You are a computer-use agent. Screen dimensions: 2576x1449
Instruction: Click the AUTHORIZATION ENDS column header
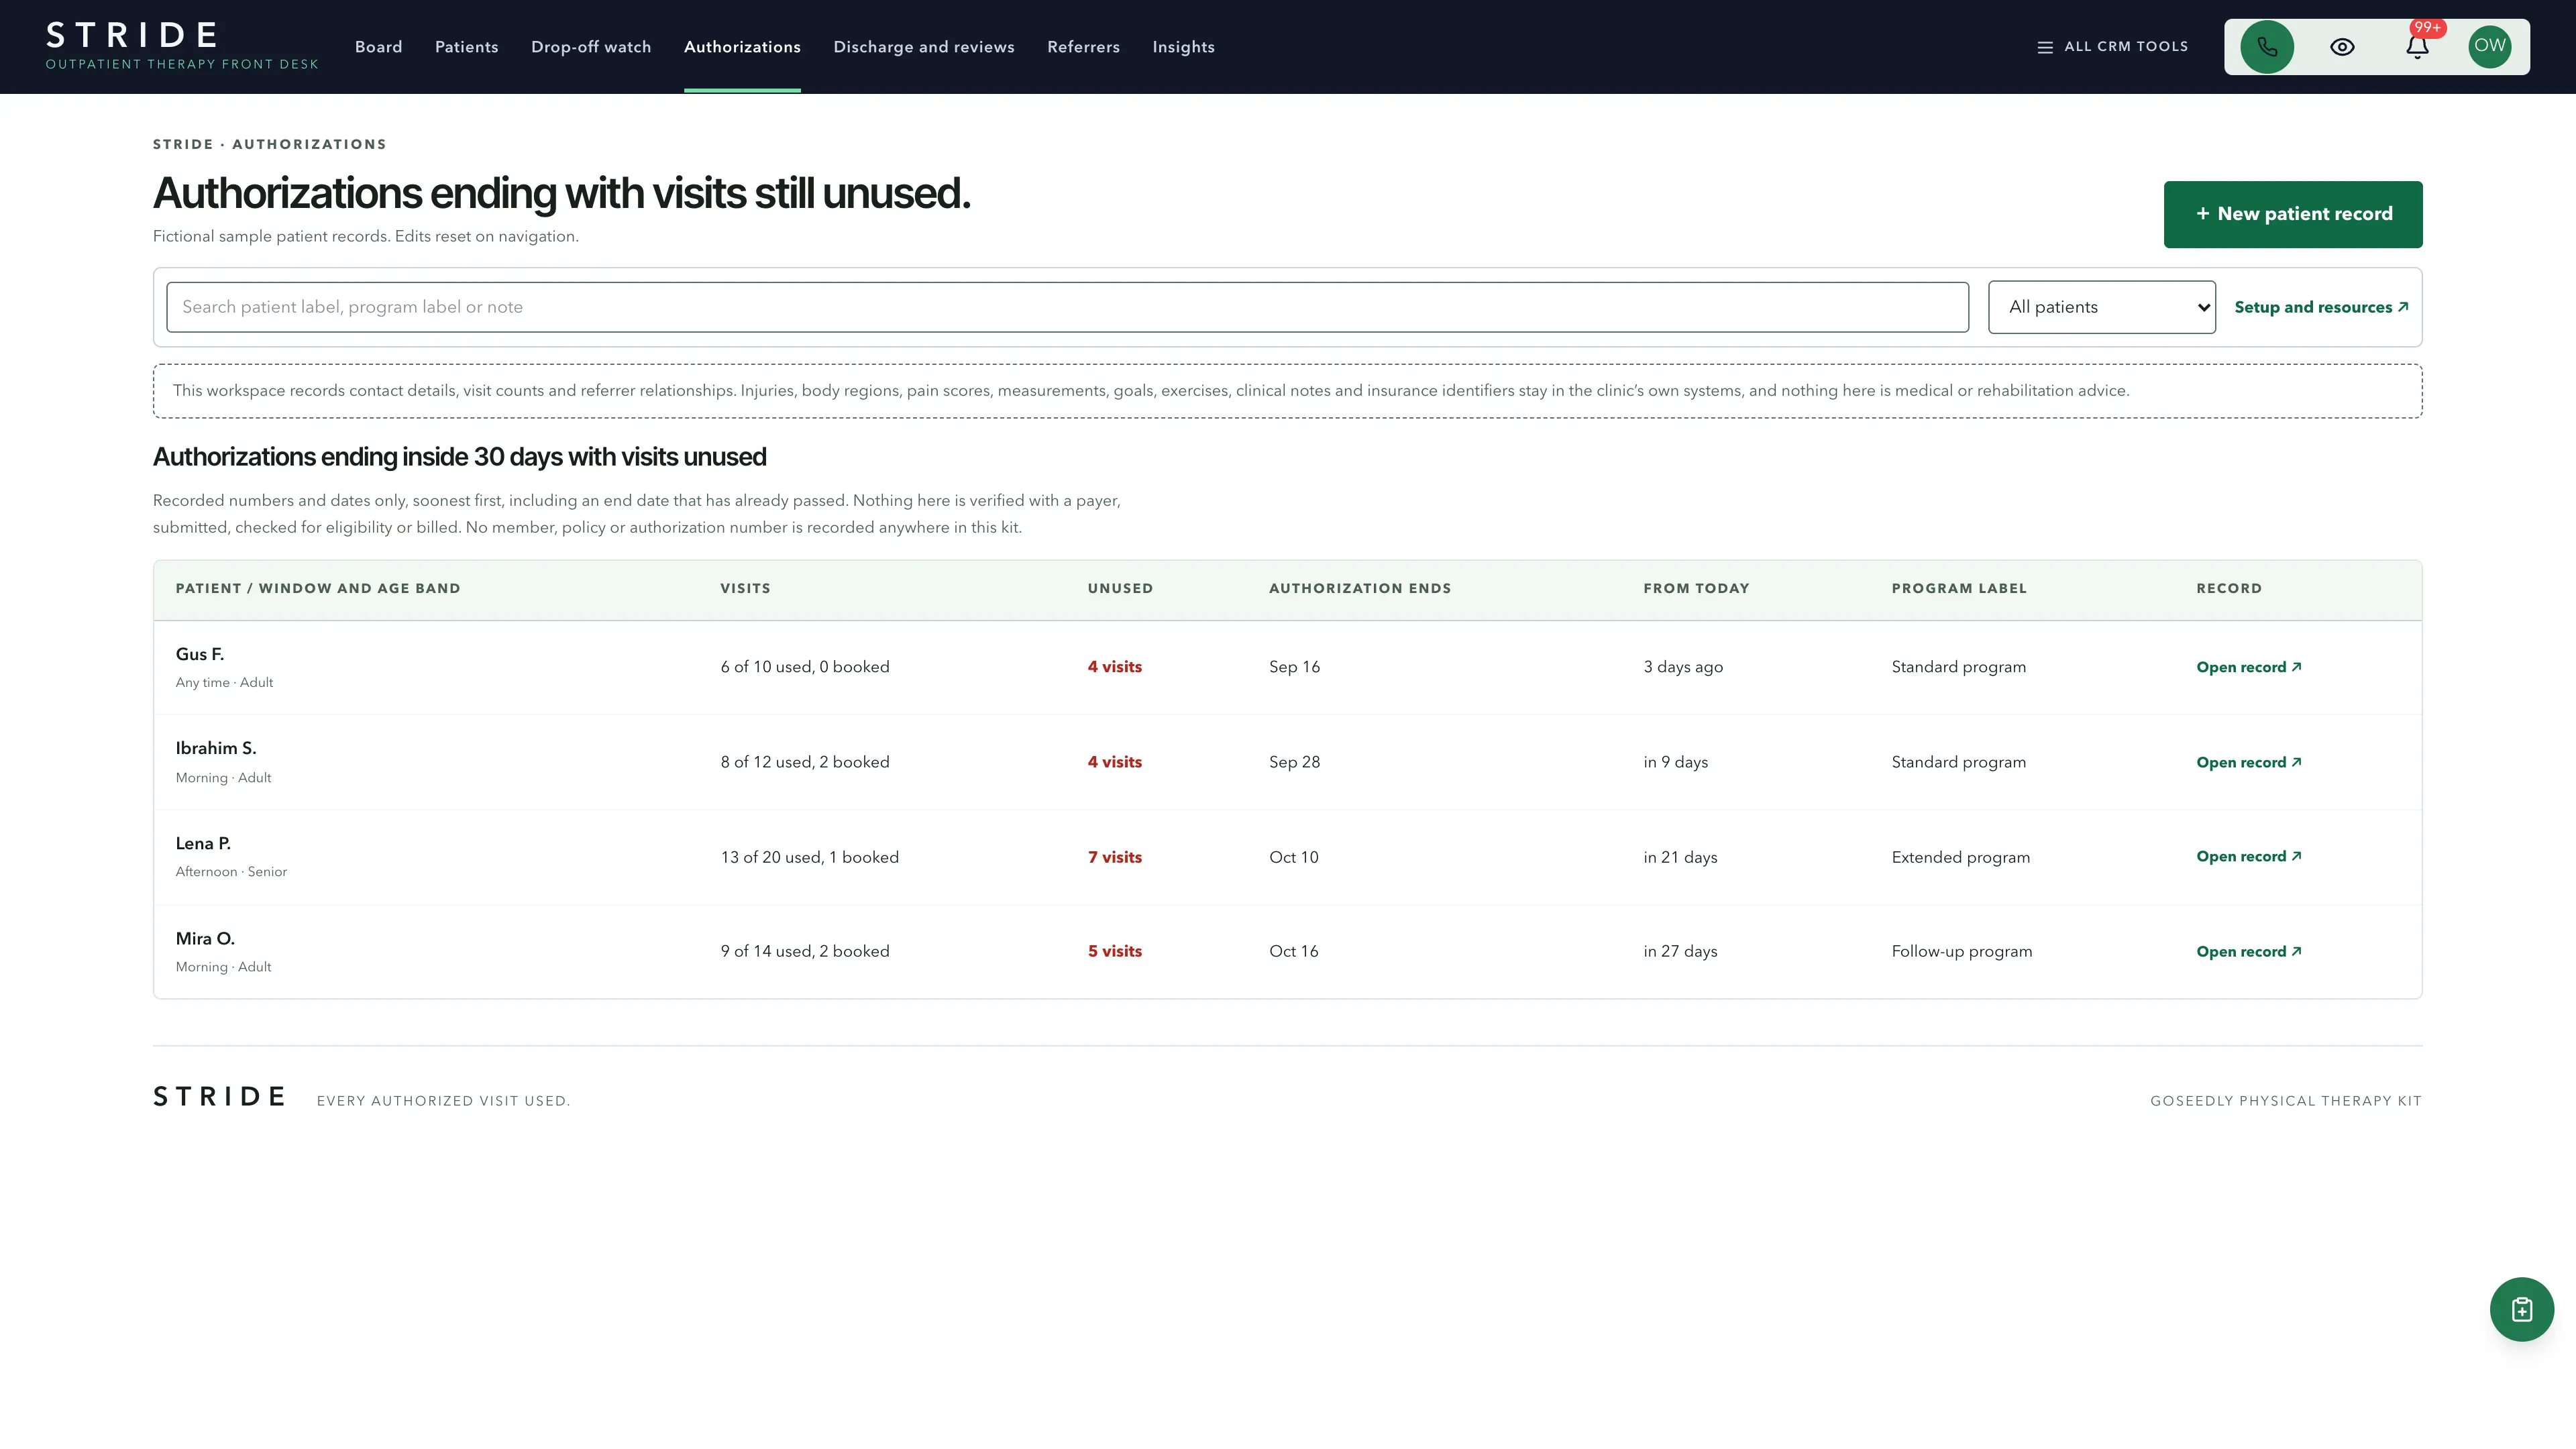[1359, 588]
